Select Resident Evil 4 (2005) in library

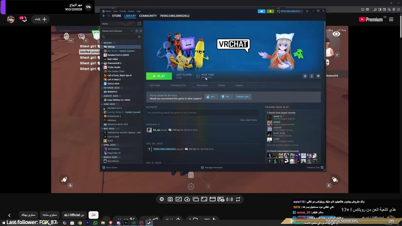(121, 55)
